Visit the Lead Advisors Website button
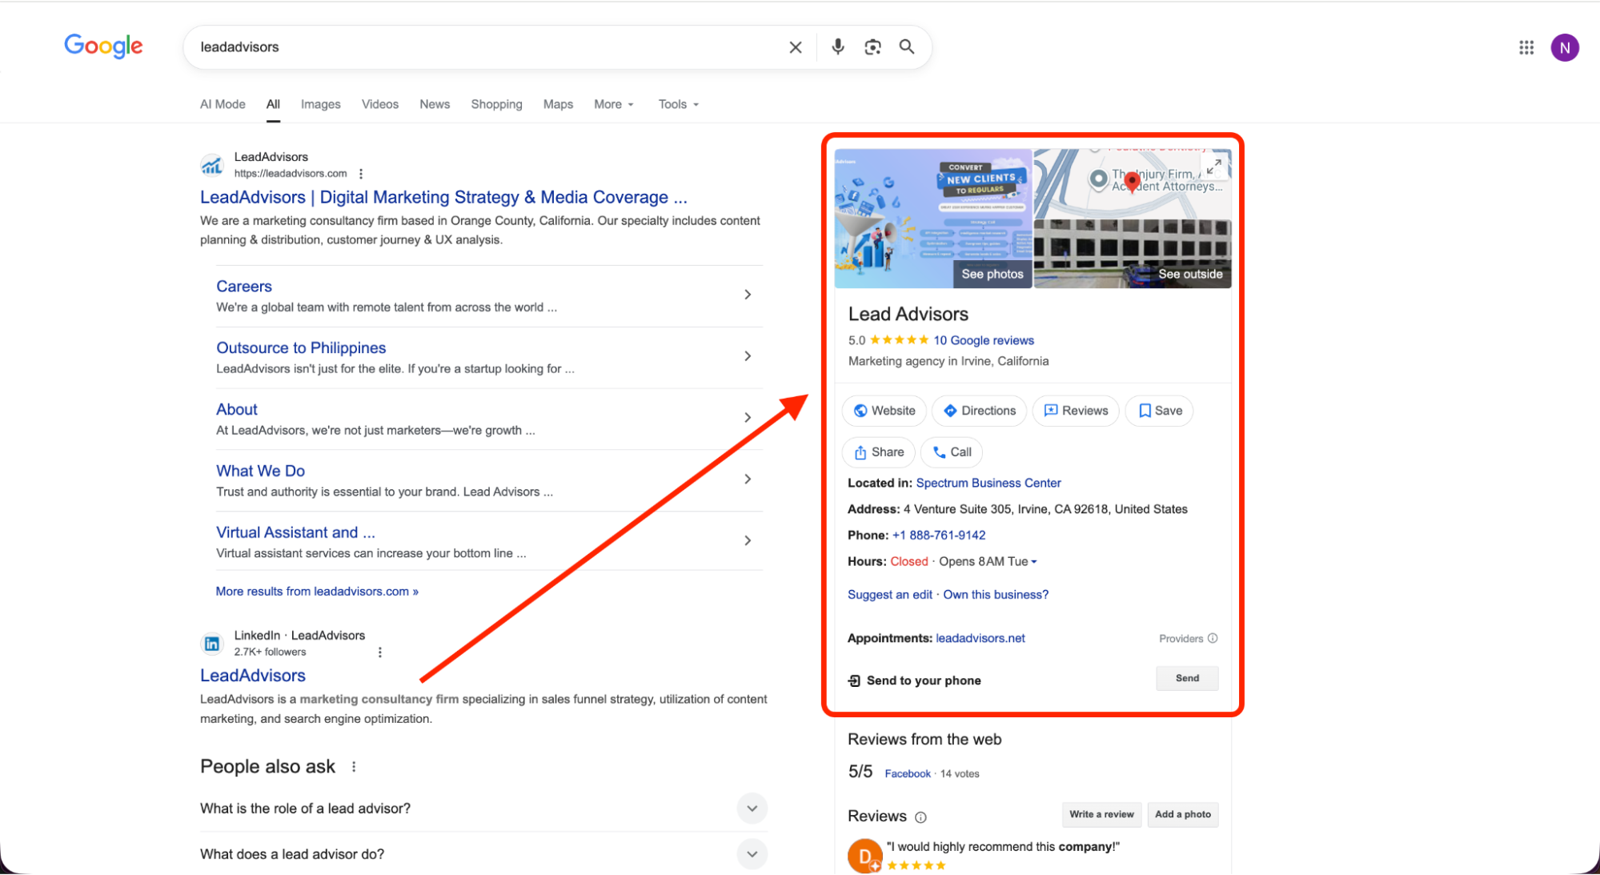The height and width of the screenshot is (875, 1600). [x=884, y=411]
